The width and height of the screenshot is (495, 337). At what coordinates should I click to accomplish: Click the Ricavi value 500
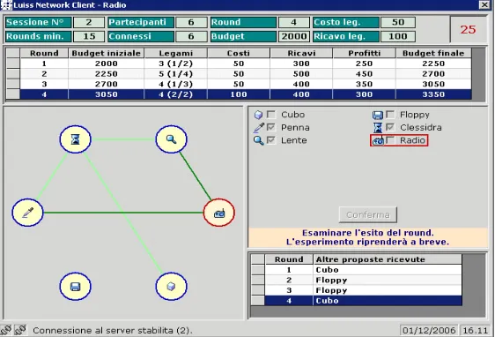click(x=301, y=73)
